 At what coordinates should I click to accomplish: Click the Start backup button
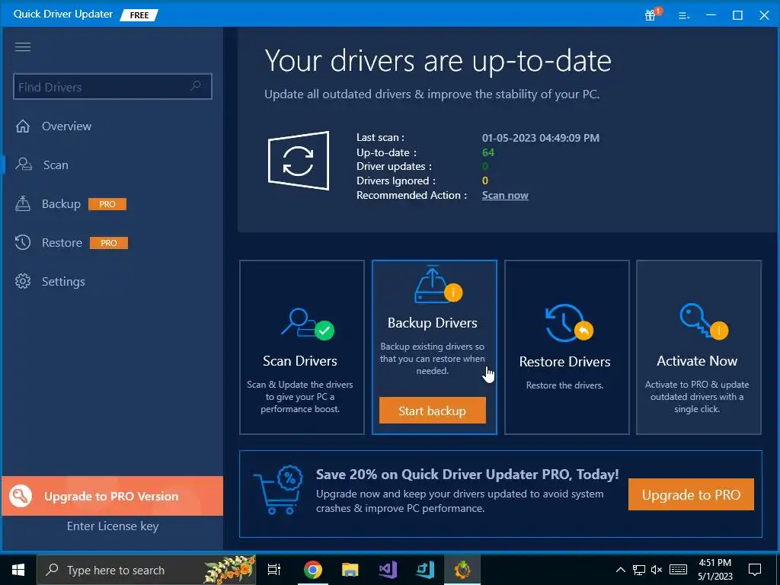pyautogui.click(x=433, y=411)
